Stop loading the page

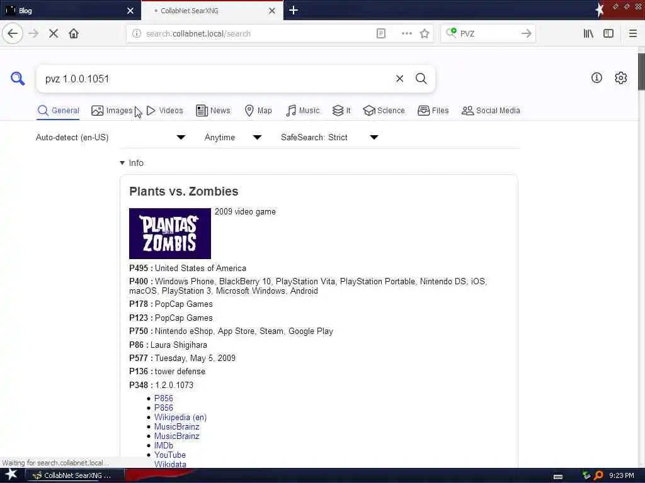coord(54,34)
